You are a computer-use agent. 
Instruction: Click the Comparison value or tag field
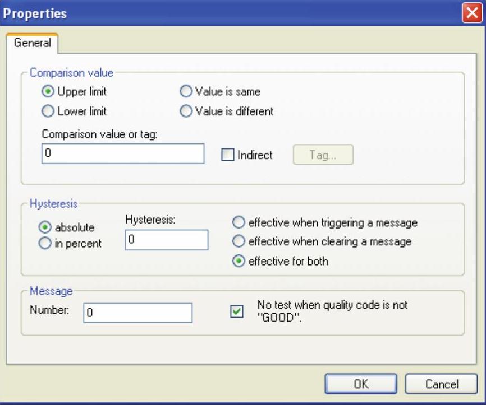122,153
